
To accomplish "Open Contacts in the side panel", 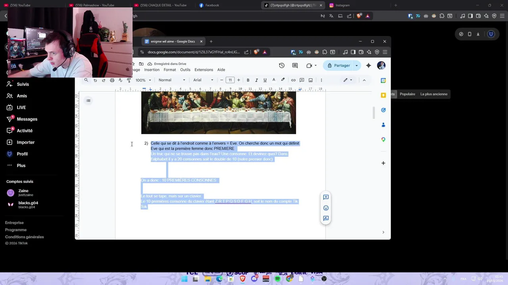I will (383, 125).
